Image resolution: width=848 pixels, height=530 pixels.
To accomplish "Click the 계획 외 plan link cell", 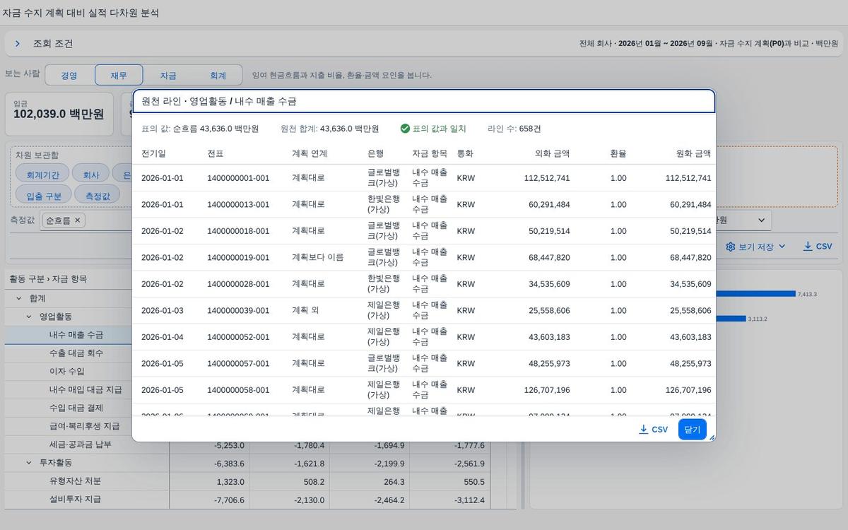I will click(306, 311).
